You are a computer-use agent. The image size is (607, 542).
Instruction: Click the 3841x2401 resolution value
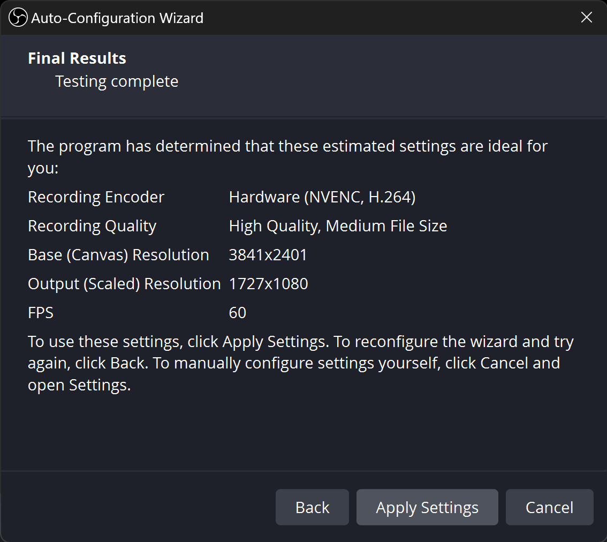(x=268, y=255)
